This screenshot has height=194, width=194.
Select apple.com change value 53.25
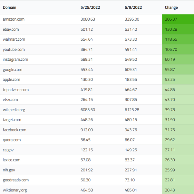[170, 79]
